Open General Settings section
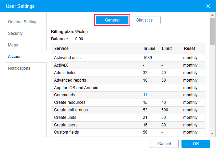 tap(23, 22)
